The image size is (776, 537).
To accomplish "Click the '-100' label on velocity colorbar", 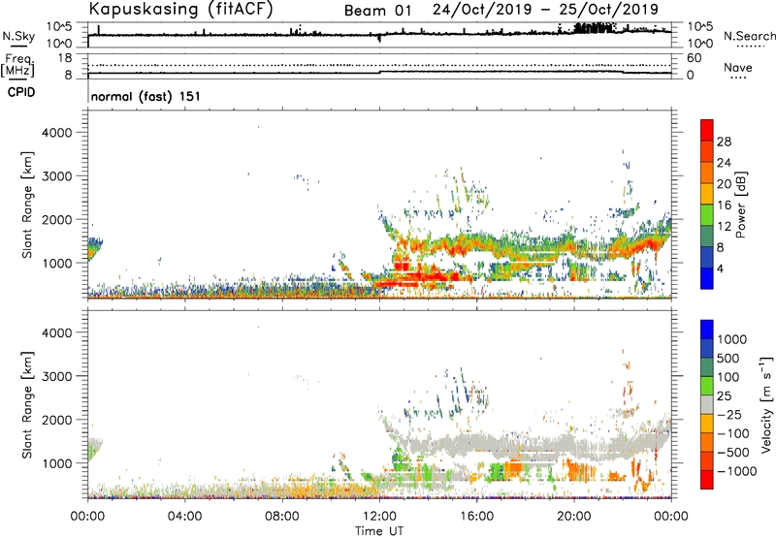I will [x=733, y=433].
